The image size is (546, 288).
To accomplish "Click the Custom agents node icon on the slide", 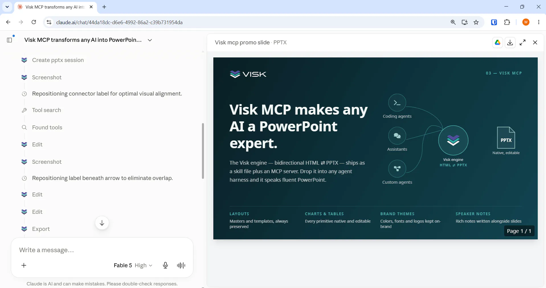I will 397,169.
